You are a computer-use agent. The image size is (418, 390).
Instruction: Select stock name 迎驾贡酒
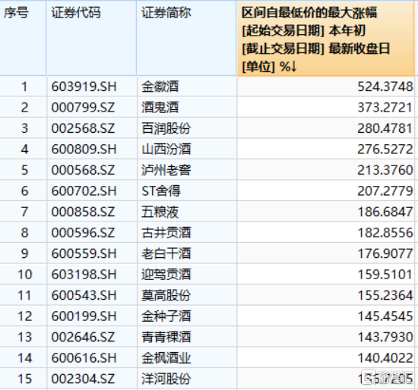[x=166, y=275]
